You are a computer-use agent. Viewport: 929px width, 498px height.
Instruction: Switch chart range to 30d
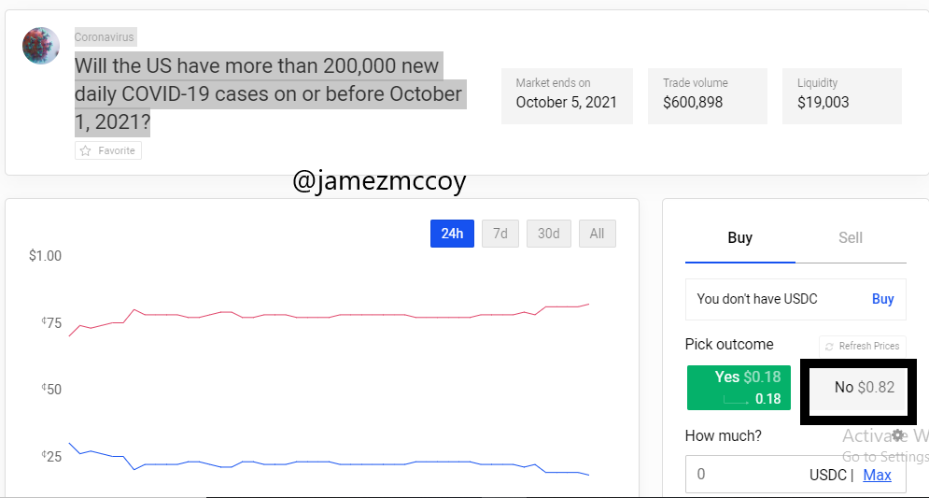(x=549, y=234)
